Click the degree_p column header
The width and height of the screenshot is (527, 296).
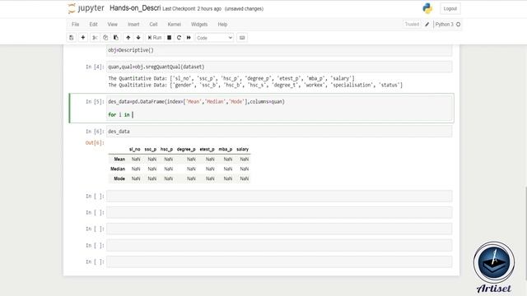coord(186,149)
